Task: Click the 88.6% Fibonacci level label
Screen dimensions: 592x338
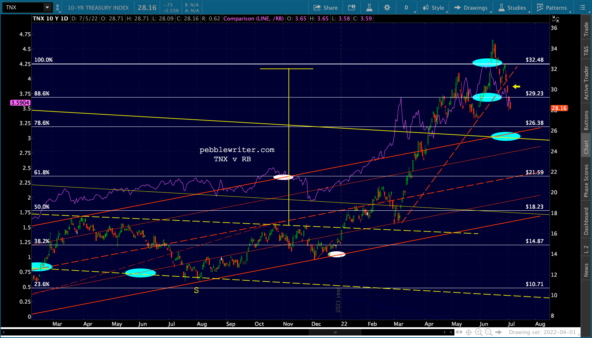Action: (x=42, y=94)
